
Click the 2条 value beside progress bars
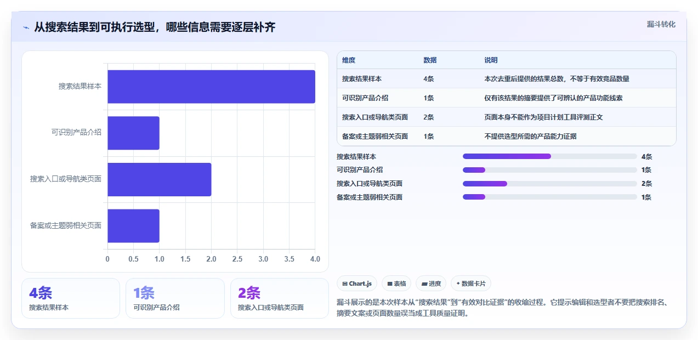click(x=646, y=184)
